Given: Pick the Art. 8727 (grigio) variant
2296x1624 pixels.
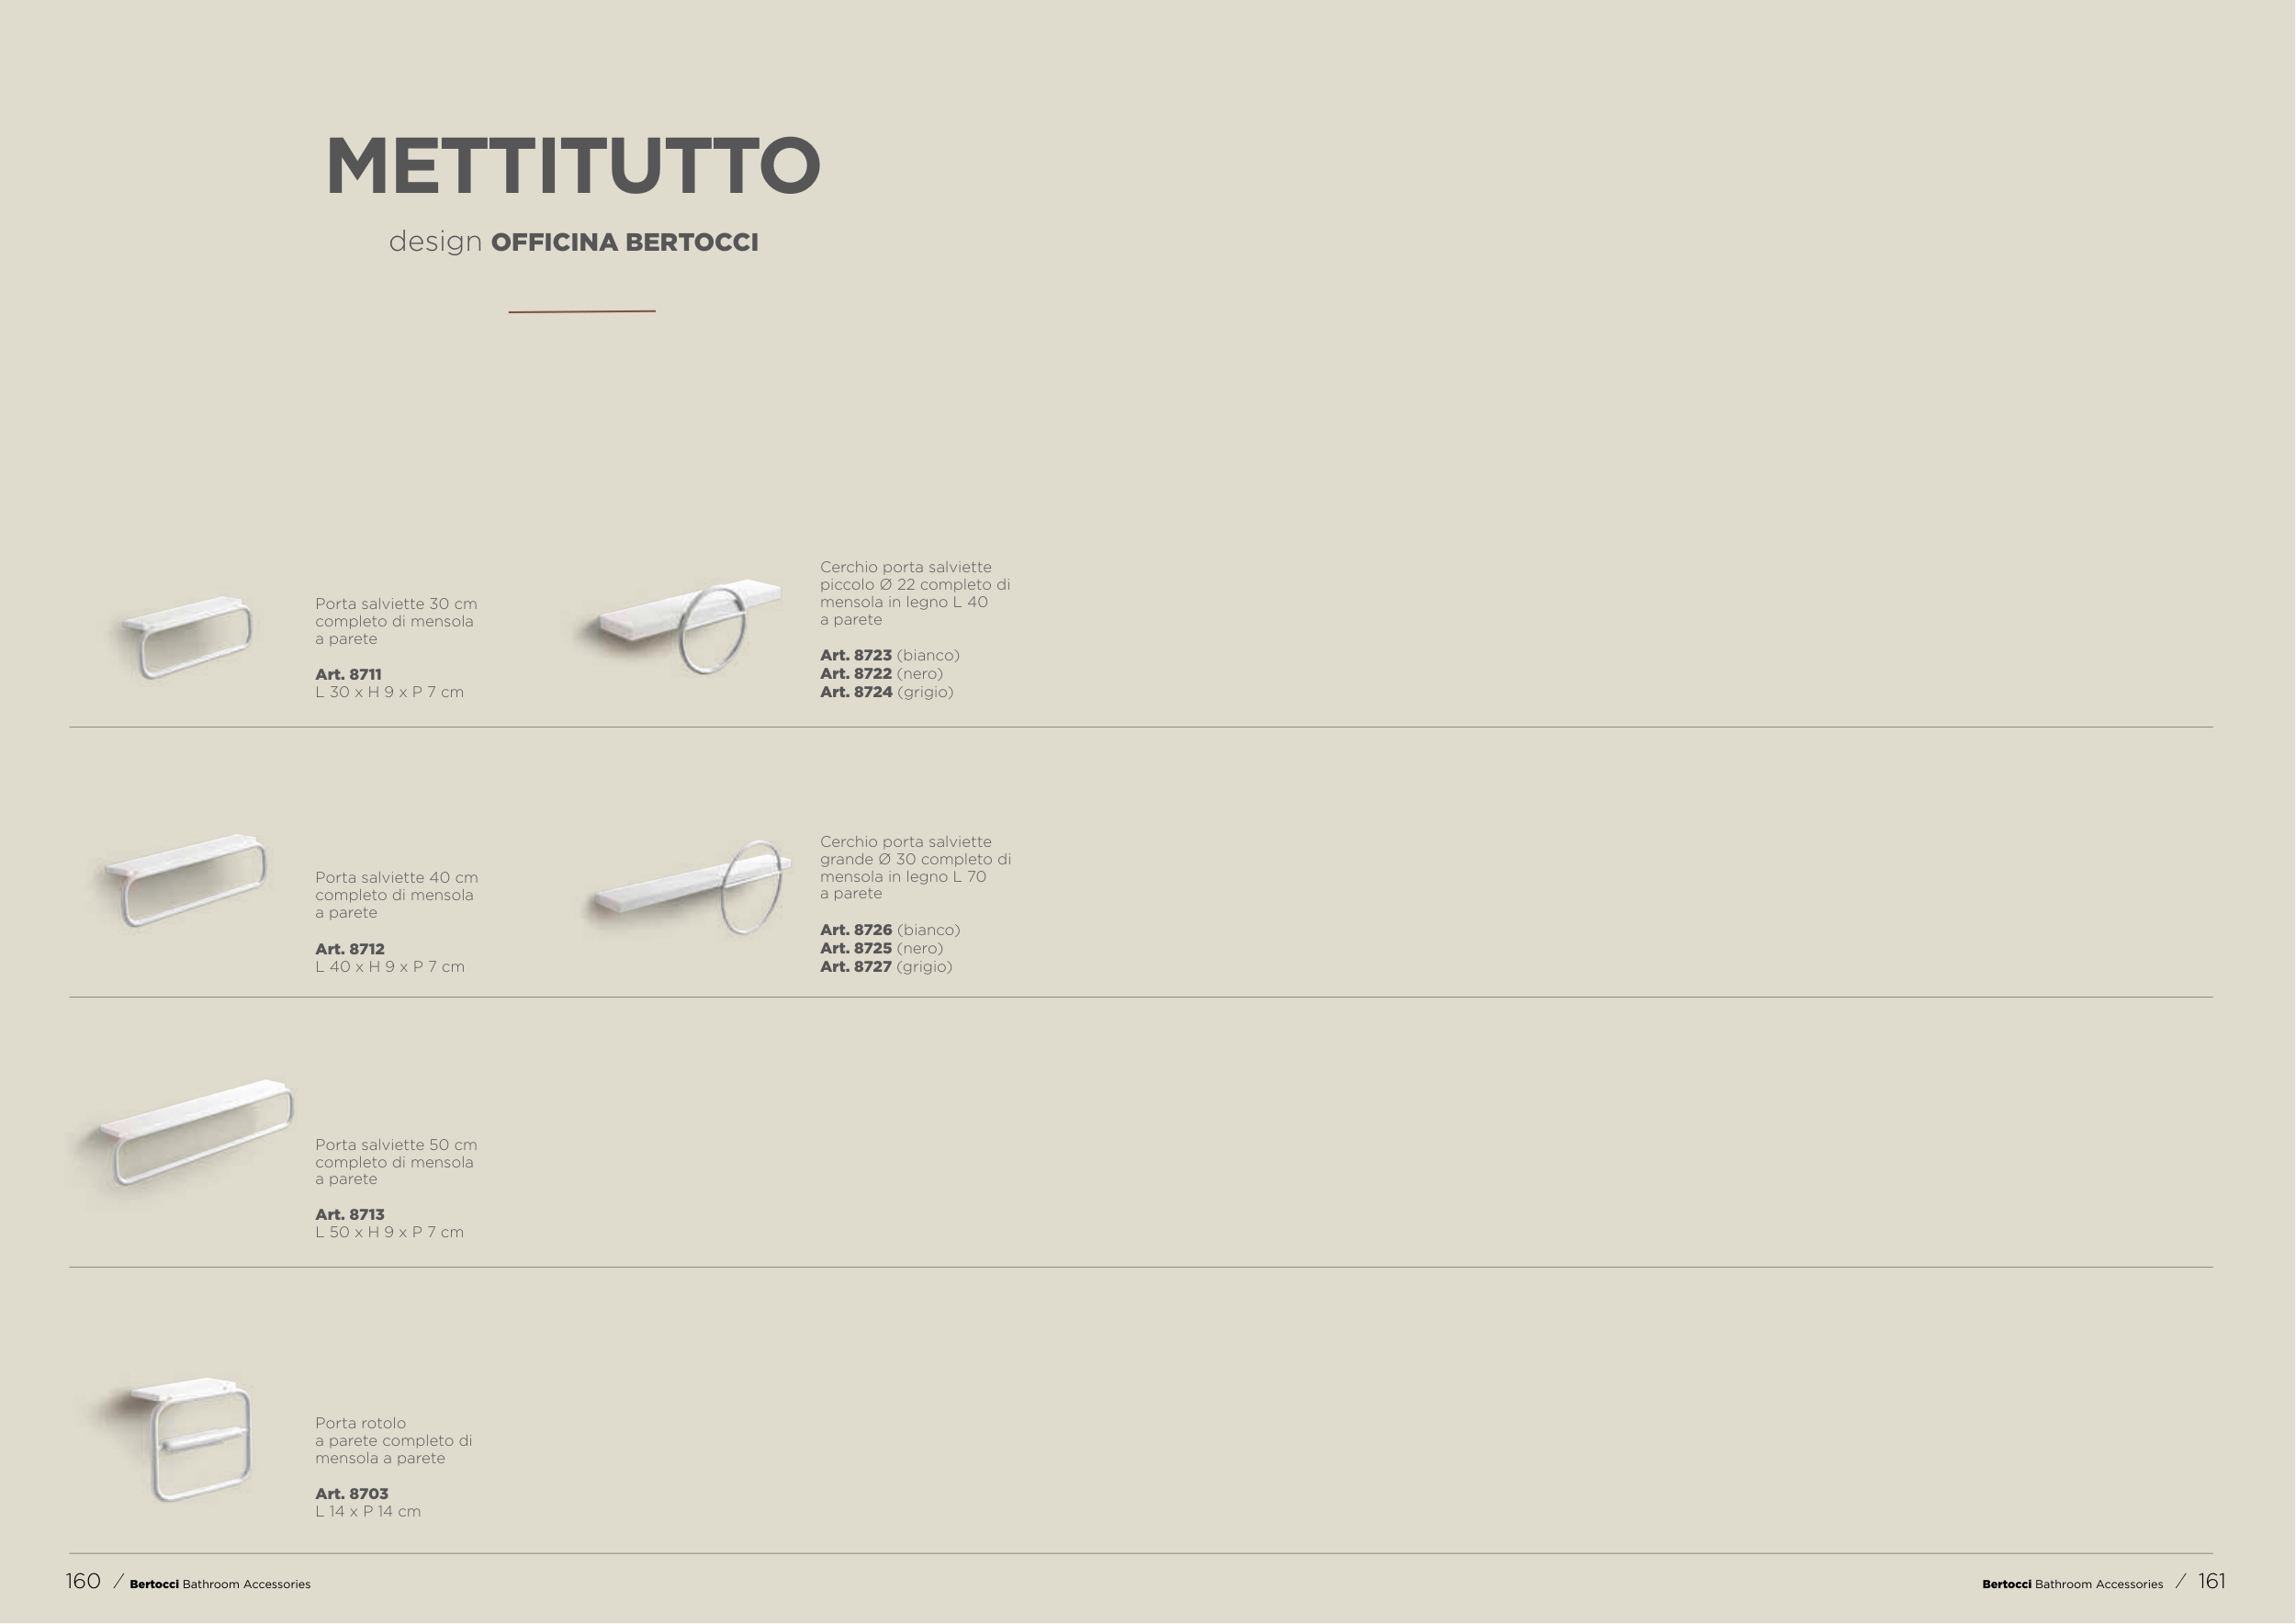Looking at the screenshot, I should [x=886, y=967].
